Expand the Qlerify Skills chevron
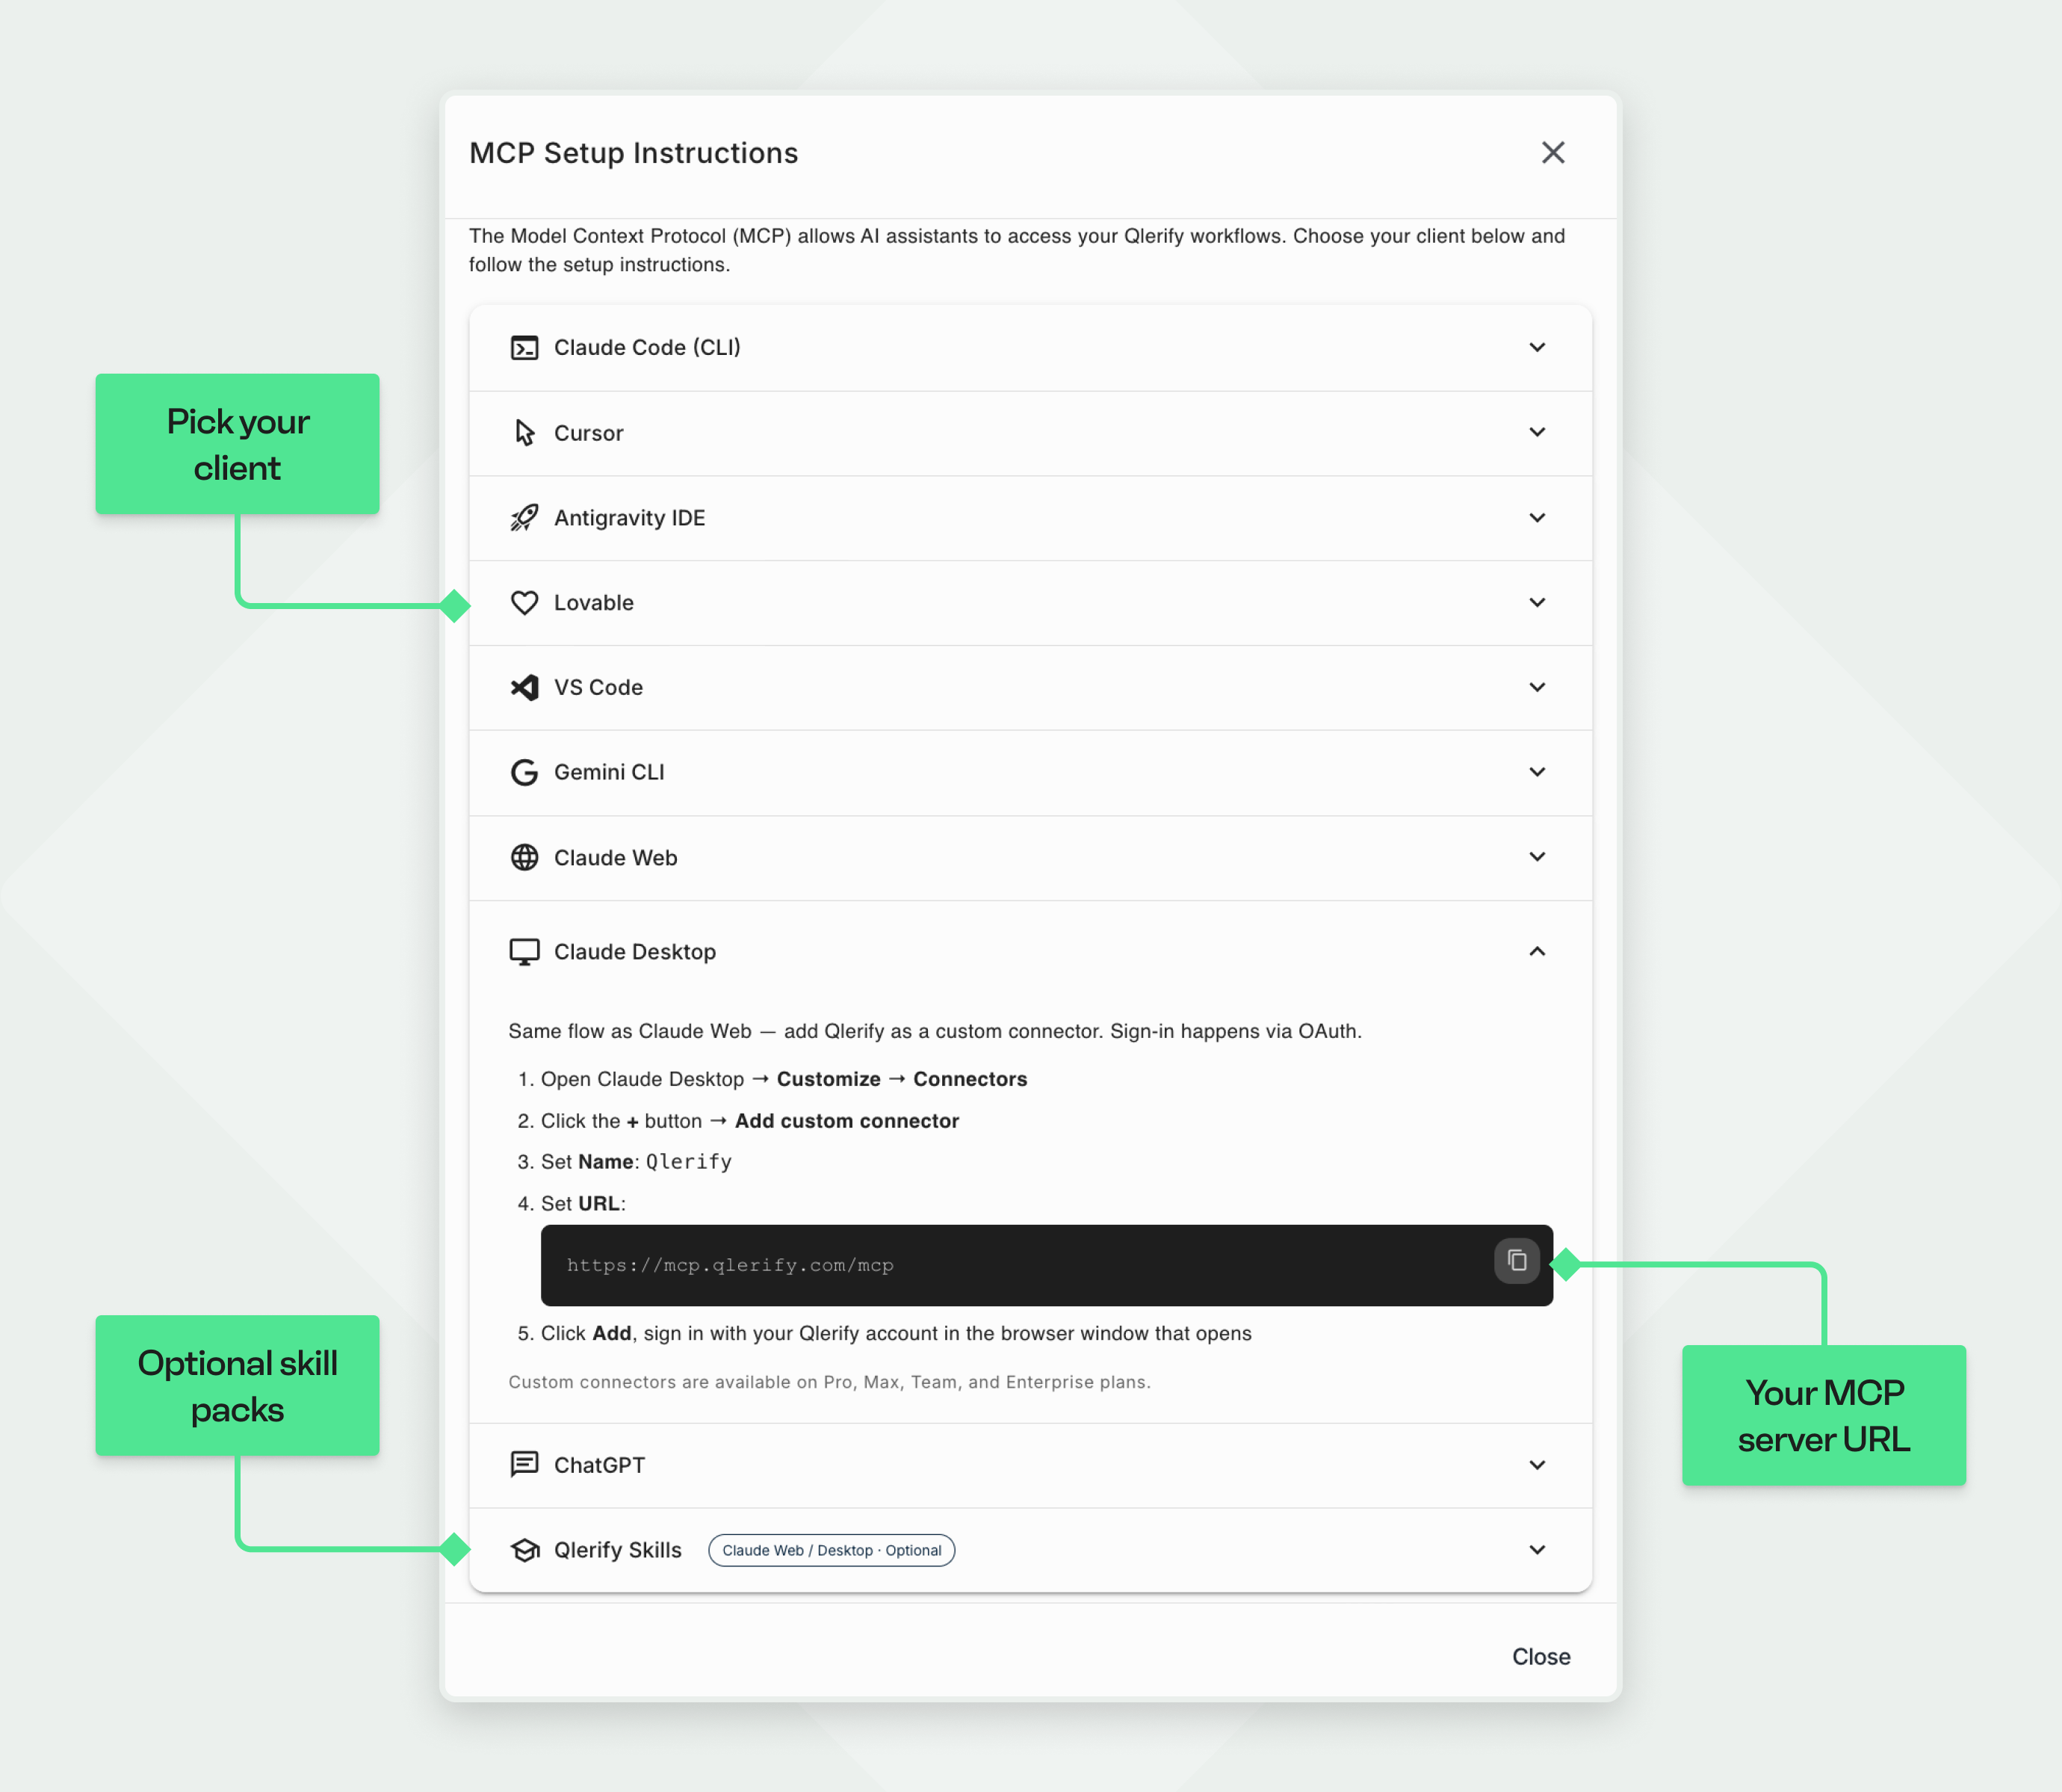Screen dimensions: 2062x1792 coord(1536,1550)
